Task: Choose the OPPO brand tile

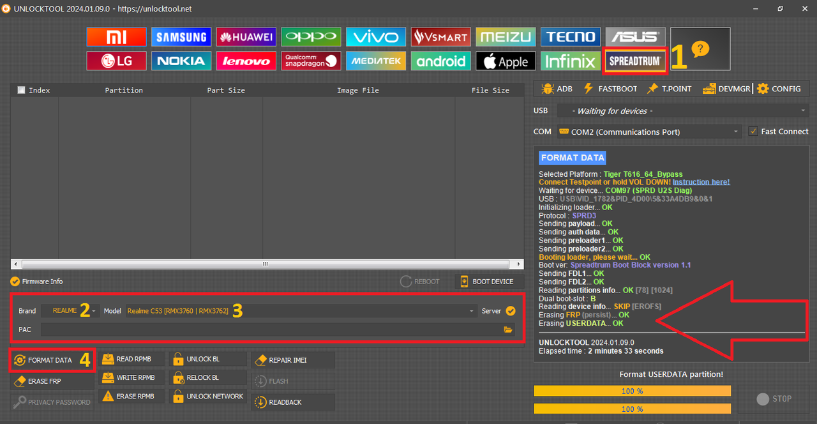Action: 311,36
